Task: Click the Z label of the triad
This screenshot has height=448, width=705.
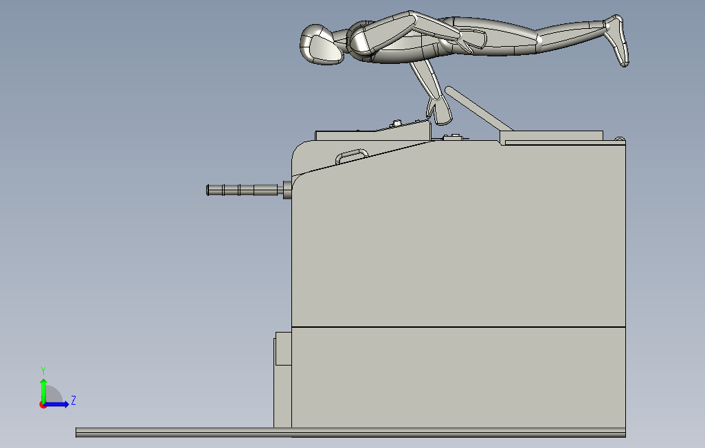Action: (74, 401)
